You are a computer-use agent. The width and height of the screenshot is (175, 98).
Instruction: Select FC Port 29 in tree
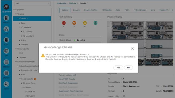[x=30, y=92]
